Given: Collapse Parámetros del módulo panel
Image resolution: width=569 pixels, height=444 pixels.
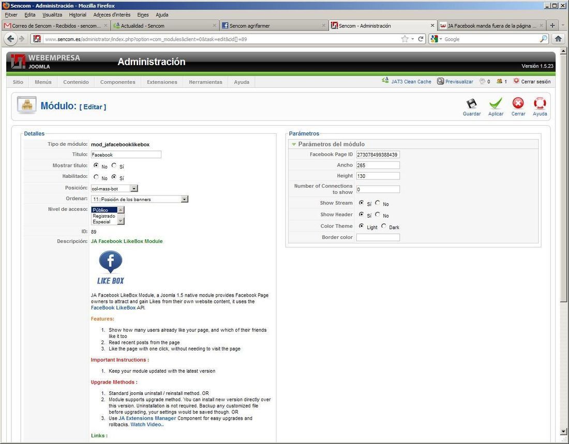Looking at the screenshot, I should pyautogui.click(x=294, y=144).
